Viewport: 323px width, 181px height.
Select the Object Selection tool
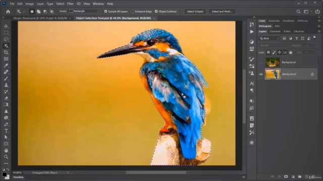click(6, 46)
